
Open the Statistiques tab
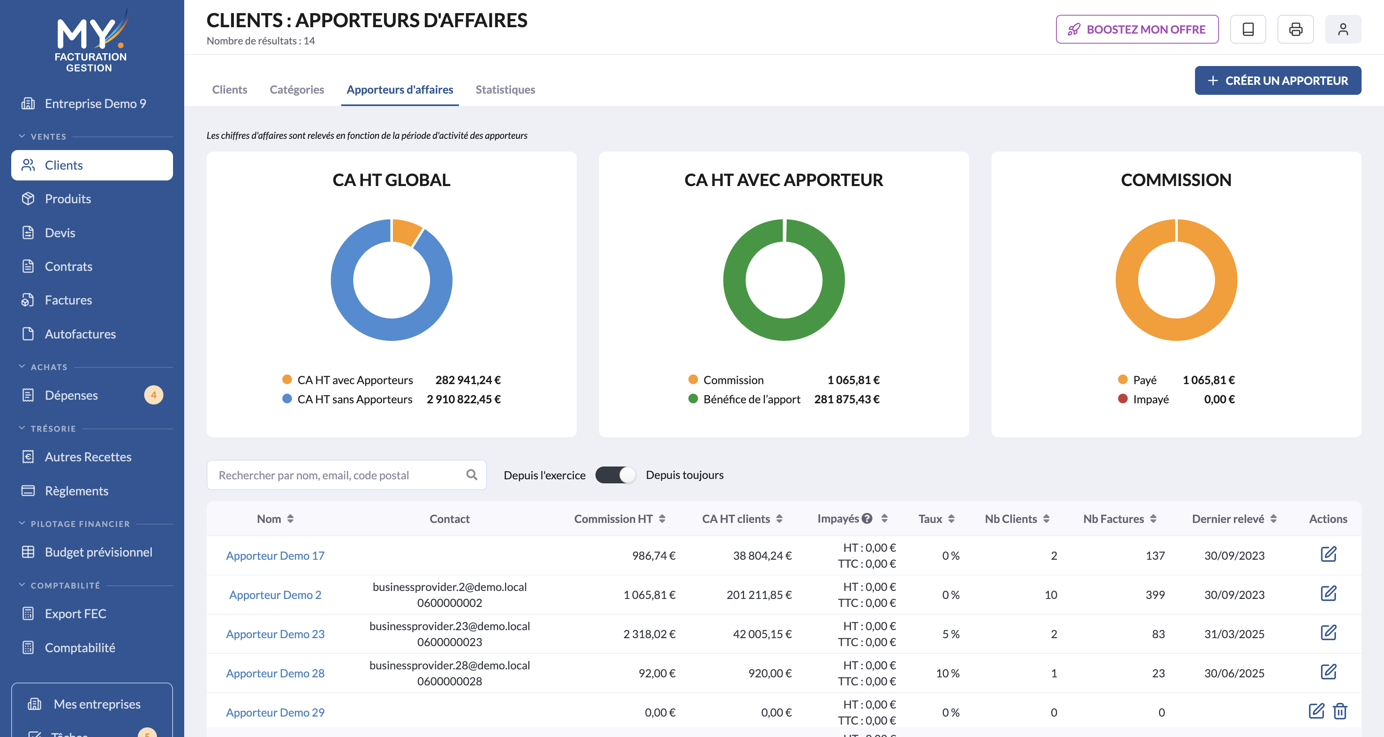(505, 90)
